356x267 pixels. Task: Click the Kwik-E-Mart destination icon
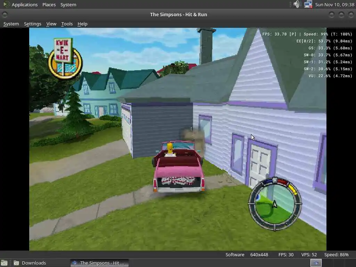(x=65, y=58)
